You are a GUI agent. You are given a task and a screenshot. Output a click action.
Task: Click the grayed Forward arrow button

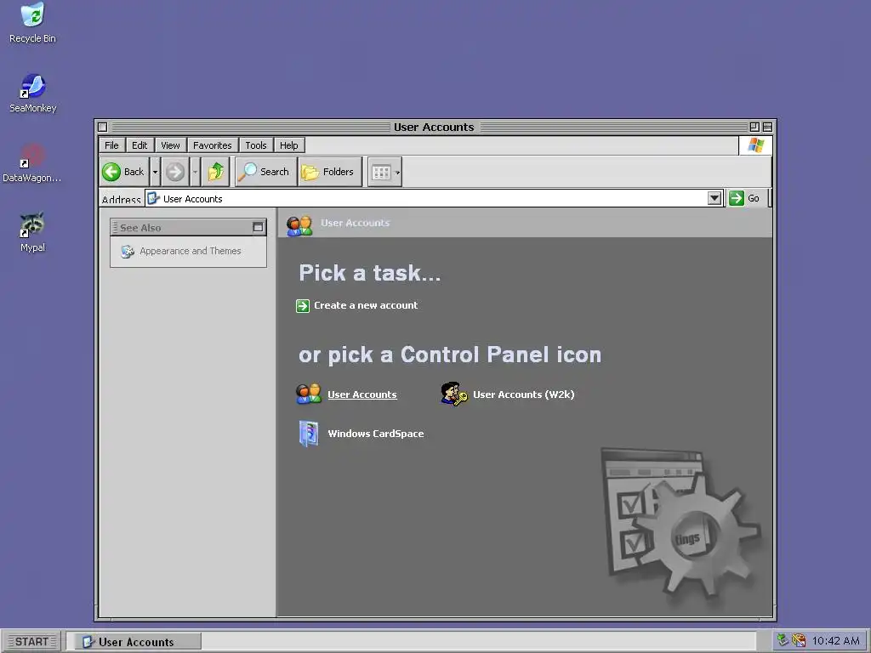175,172
